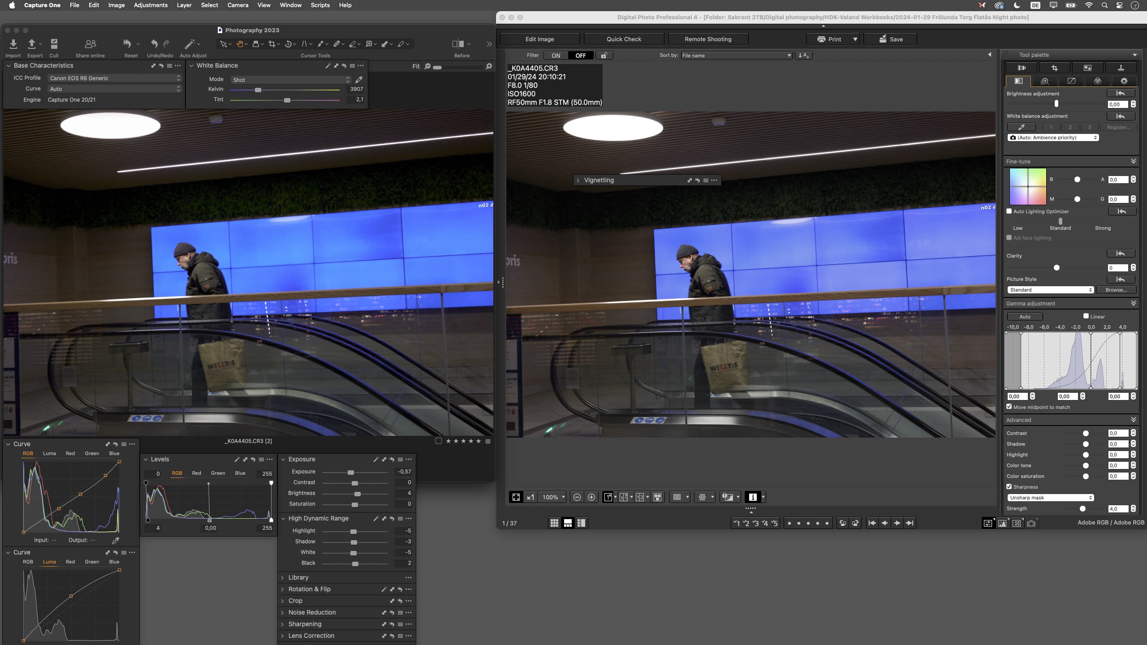Click the Cull icon in toolbar
The image size is (1147, 645).
pos(54,44)
